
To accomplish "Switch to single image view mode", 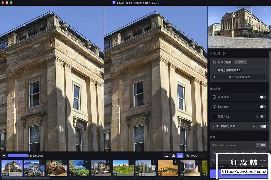I will 166,156.
